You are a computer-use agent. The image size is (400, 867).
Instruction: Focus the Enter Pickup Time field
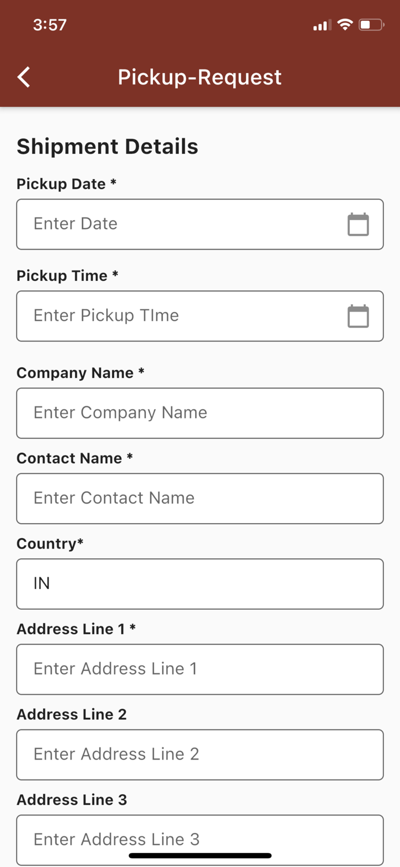(x=179, y=316)
